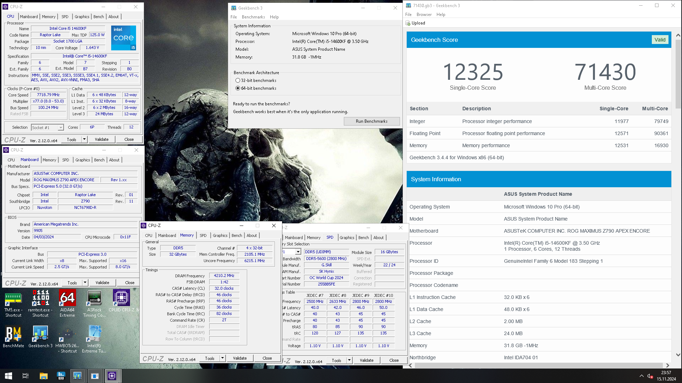
Task: Click CPU-Z taskbar icon
Action: pos(112,376)
